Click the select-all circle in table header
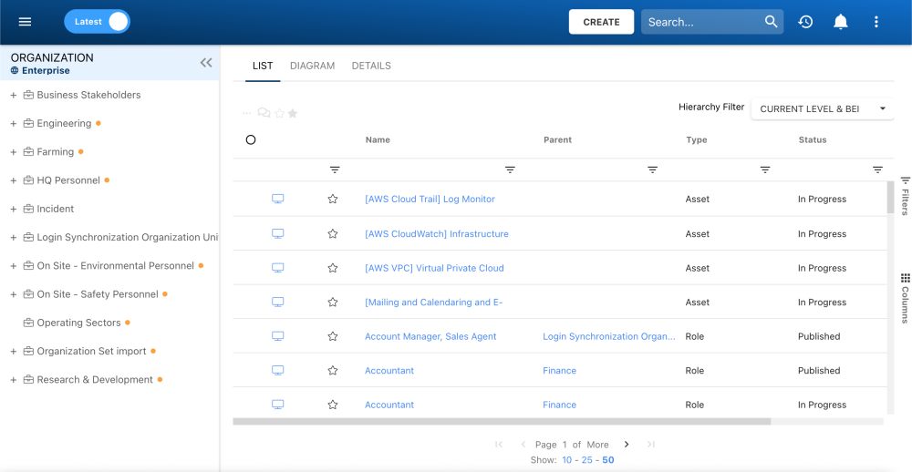This screenshot has height=472, width=912. point(251,140)
